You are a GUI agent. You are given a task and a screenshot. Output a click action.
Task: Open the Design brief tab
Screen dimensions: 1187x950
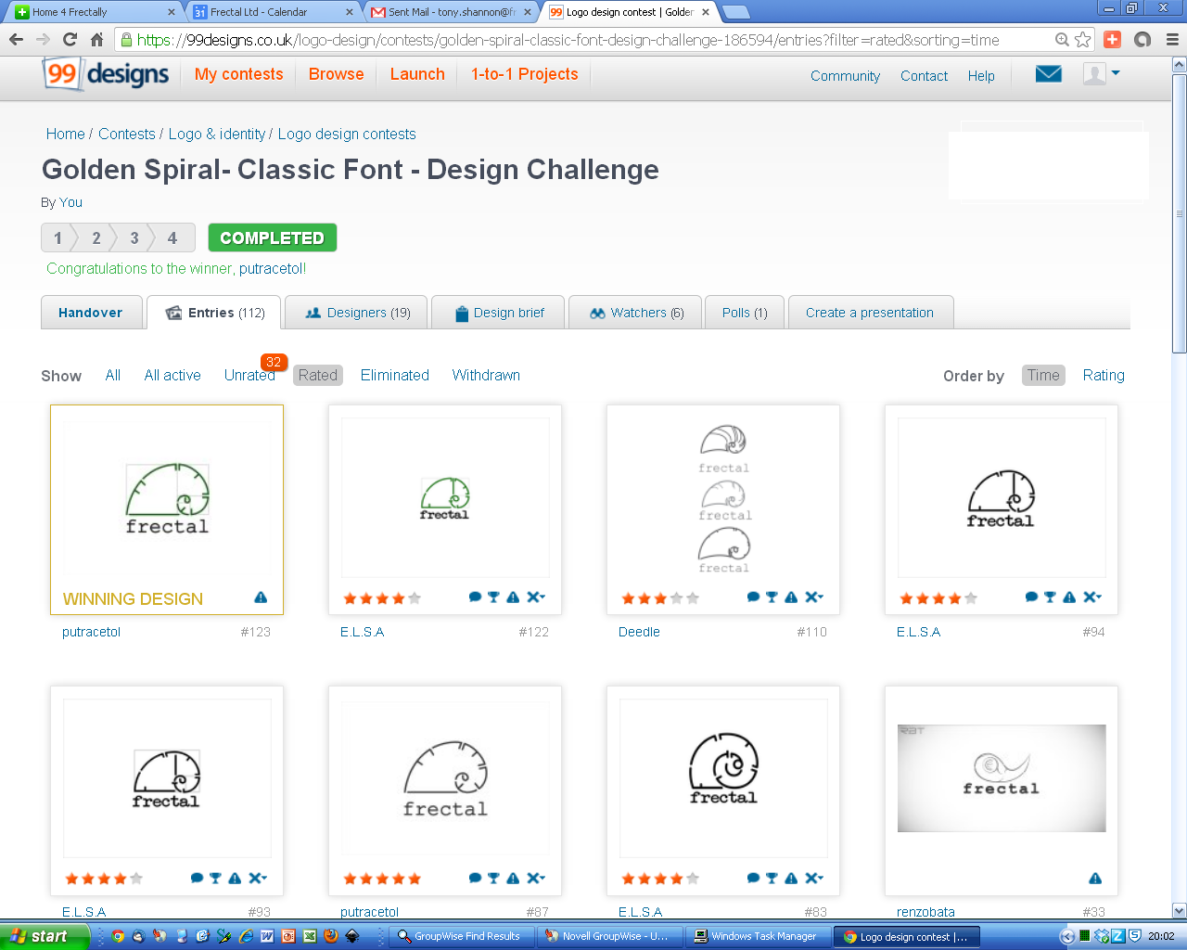499,314
